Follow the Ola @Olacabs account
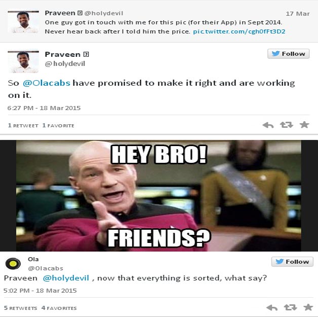 coord(292,262)
